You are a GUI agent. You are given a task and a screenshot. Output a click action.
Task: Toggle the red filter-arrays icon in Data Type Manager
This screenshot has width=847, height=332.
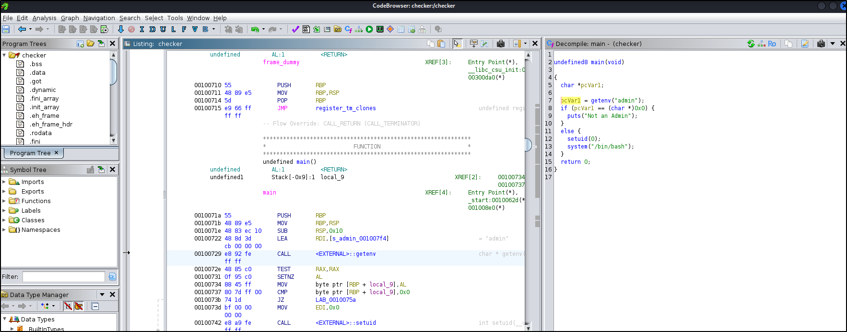click(x=68, y=306)
